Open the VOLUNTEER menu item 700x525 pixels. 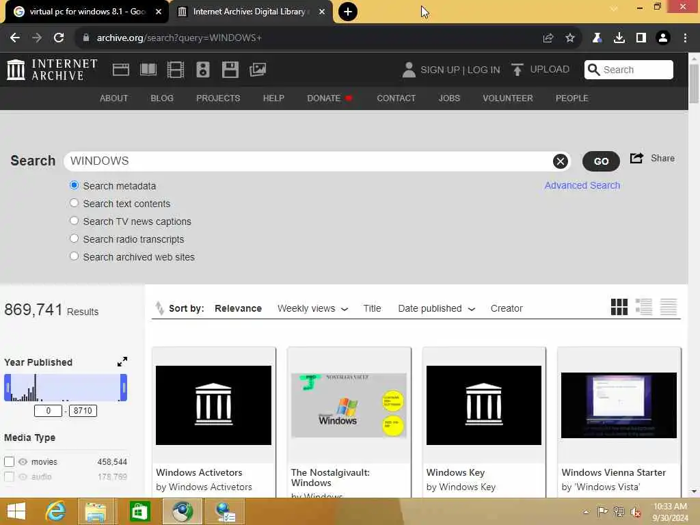click(508, 98)
